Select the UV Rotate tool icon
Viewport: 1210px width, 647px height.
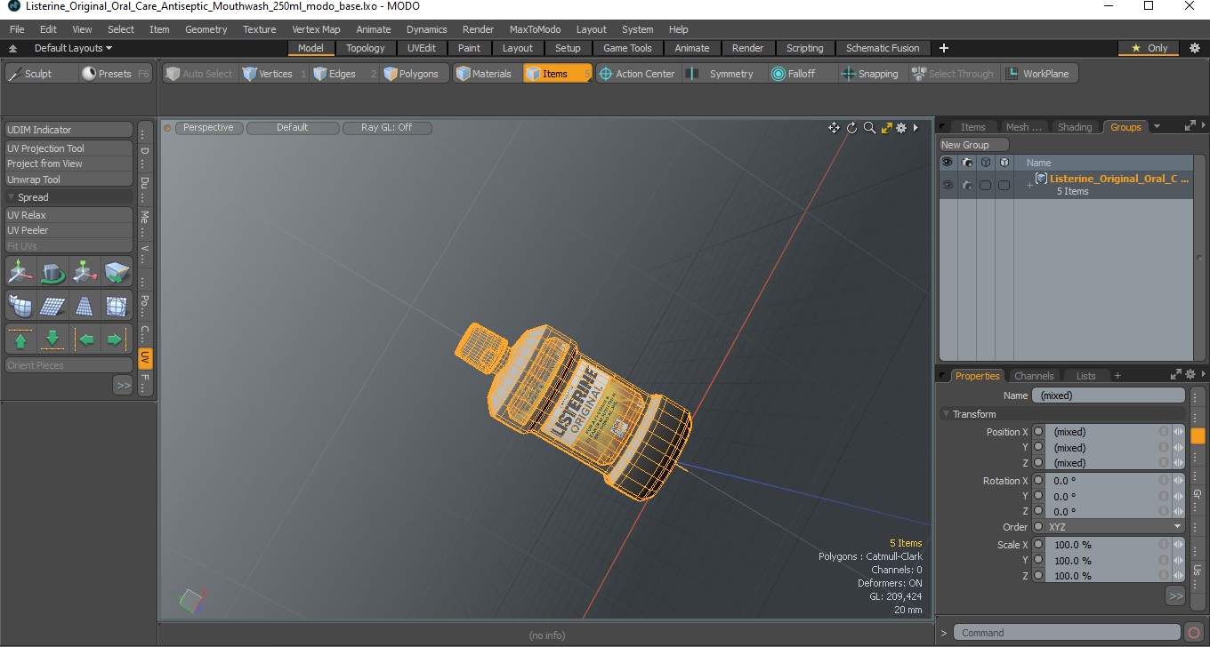click(x=52, y=272)
